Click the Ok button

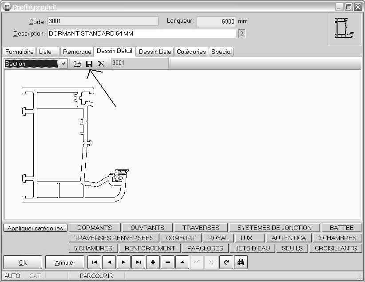click(x=23, y=262)
